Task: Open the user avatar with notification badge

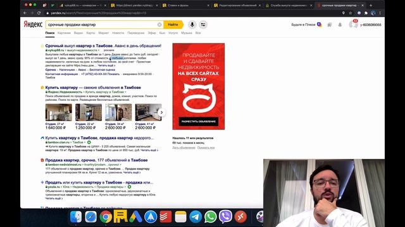Action: coord(353,25)
